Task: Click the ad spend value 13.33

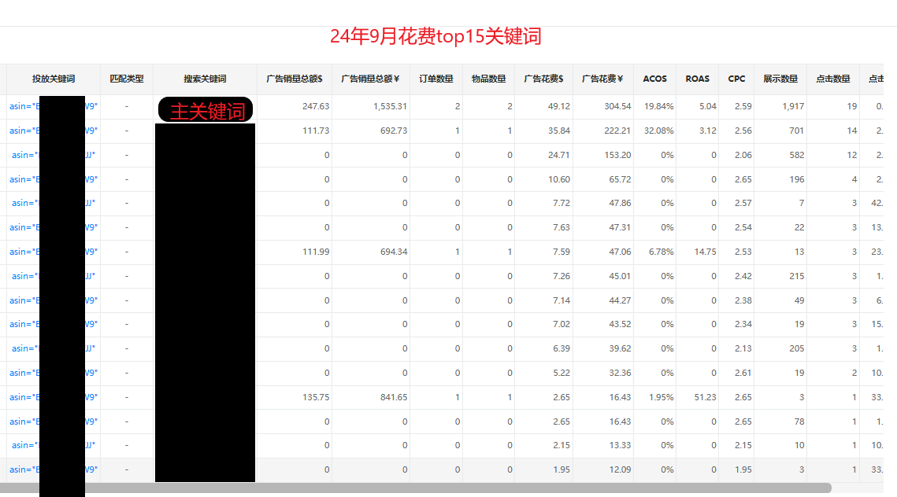Action: click(x=620, y=445)
